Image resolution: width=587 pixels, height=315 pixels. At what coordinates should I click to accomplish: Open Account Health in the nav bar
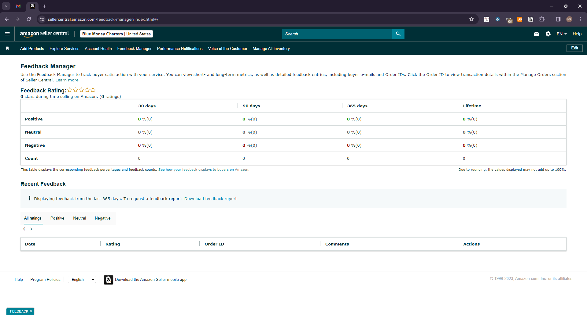[98, 48]
